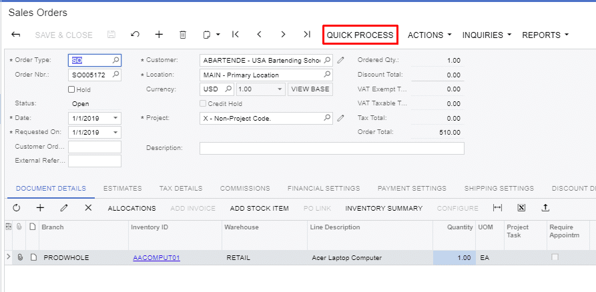Open Currency USD lookup magnifier
Image resolution: width=596 pixels, height=292 pixels.
point(228,89)
